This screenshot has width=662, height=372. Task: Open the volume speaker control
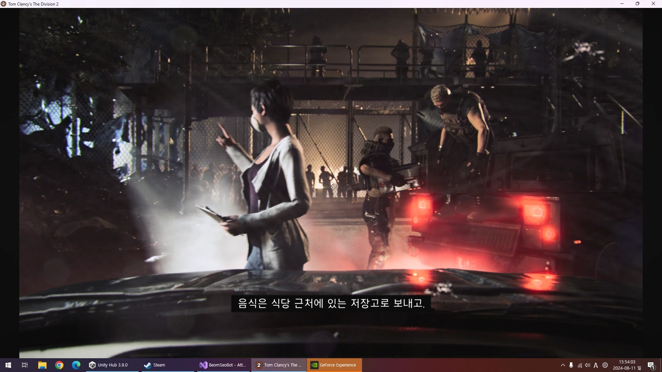click(588, 365)
